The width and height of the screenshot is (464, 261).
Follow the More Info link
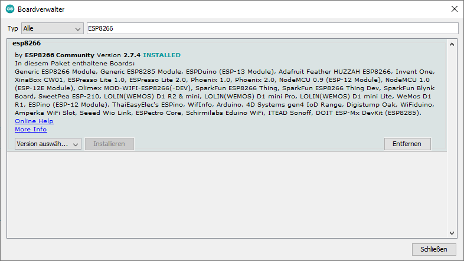[31, 129]
